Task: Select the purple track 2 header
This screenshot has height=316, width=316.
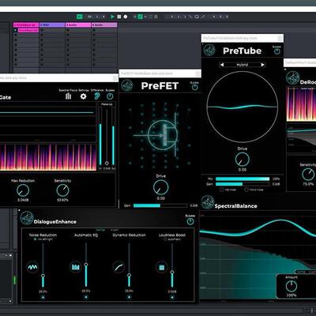Action: pos(52,25)
